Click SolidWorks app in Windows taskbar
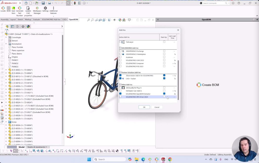This screenshot has height=163, width=259. 163,159
